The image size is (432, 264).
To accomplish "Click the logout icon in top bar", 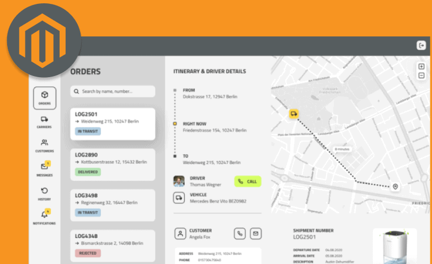I will click(x=421, y=45).
